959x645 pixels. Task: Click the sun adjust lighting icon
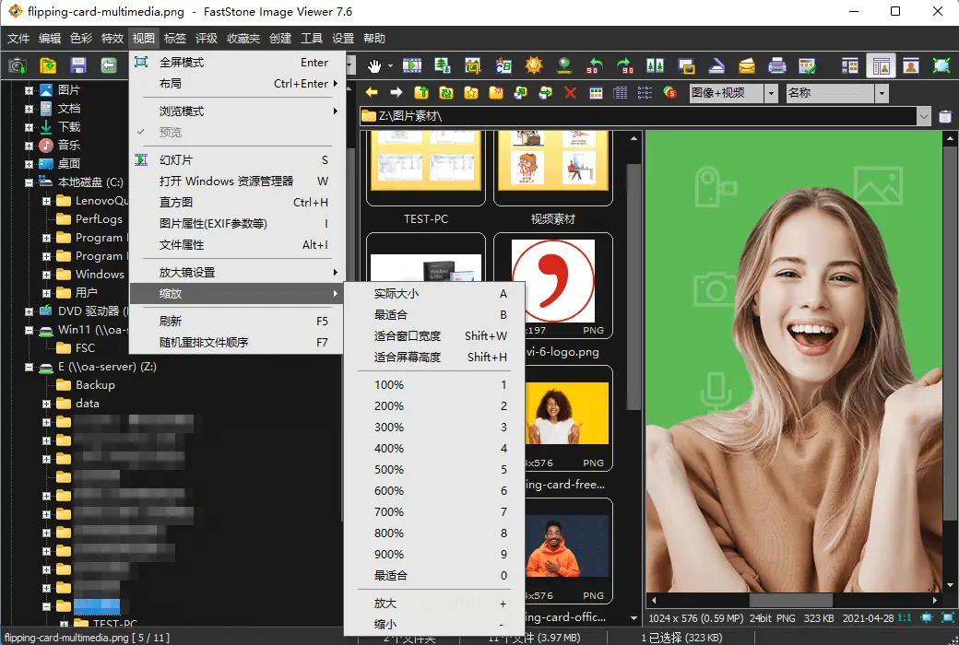(534, 65)
